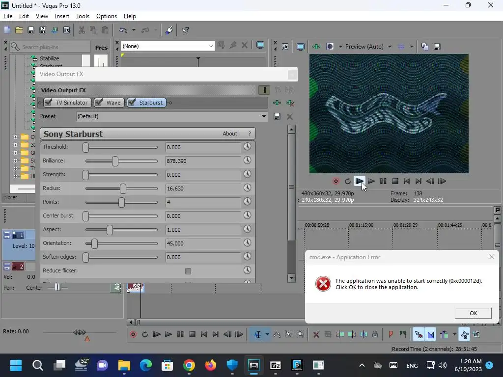This screenshot has width=503, height=377.
Task: Toggle Enable Snapping in bottom toolbar
Action: pos(419,335)
